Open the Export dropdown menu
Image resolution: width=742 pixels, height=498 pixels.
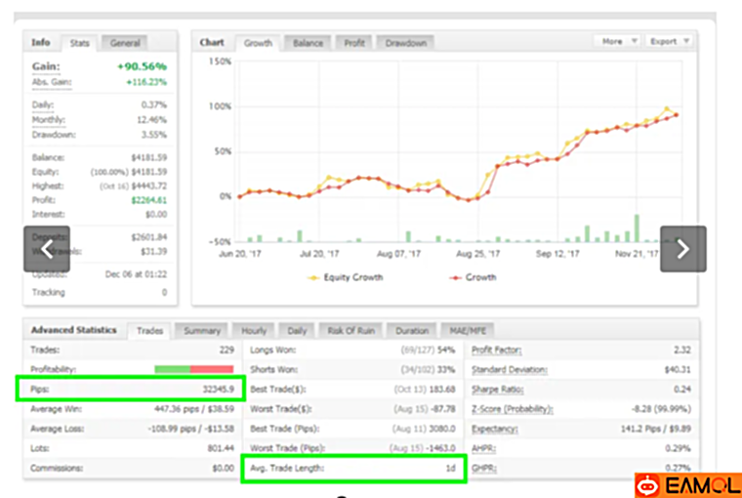click(670, 42)
